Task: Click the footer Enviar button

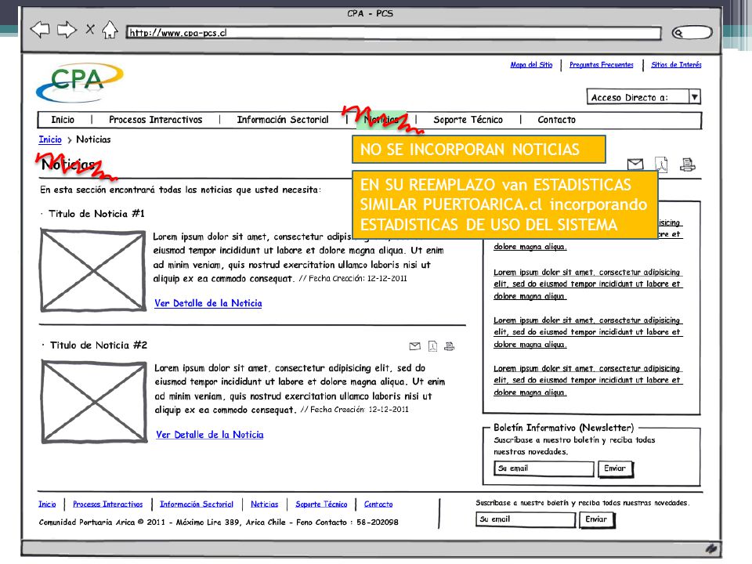Action: coord(597,519)
